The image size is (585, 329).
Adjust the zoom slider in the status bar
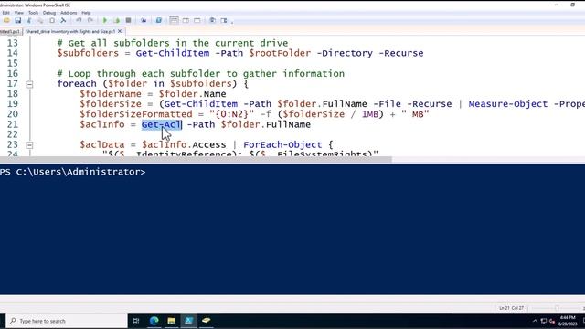(x=557, y=308)
